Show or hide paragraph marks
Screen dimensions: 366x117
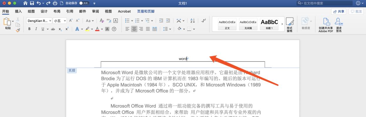tap(204, 20)
